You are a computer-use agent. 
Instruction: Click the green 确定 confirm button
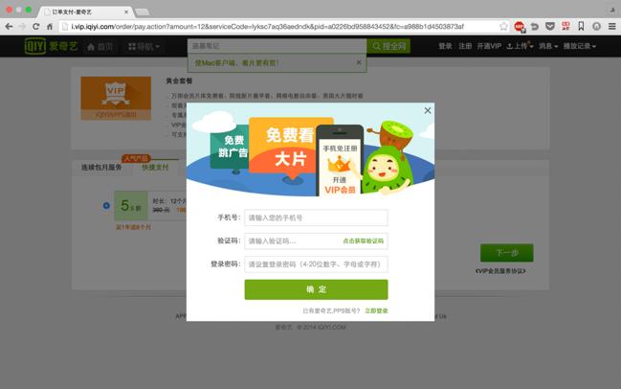tap(316, 289)
